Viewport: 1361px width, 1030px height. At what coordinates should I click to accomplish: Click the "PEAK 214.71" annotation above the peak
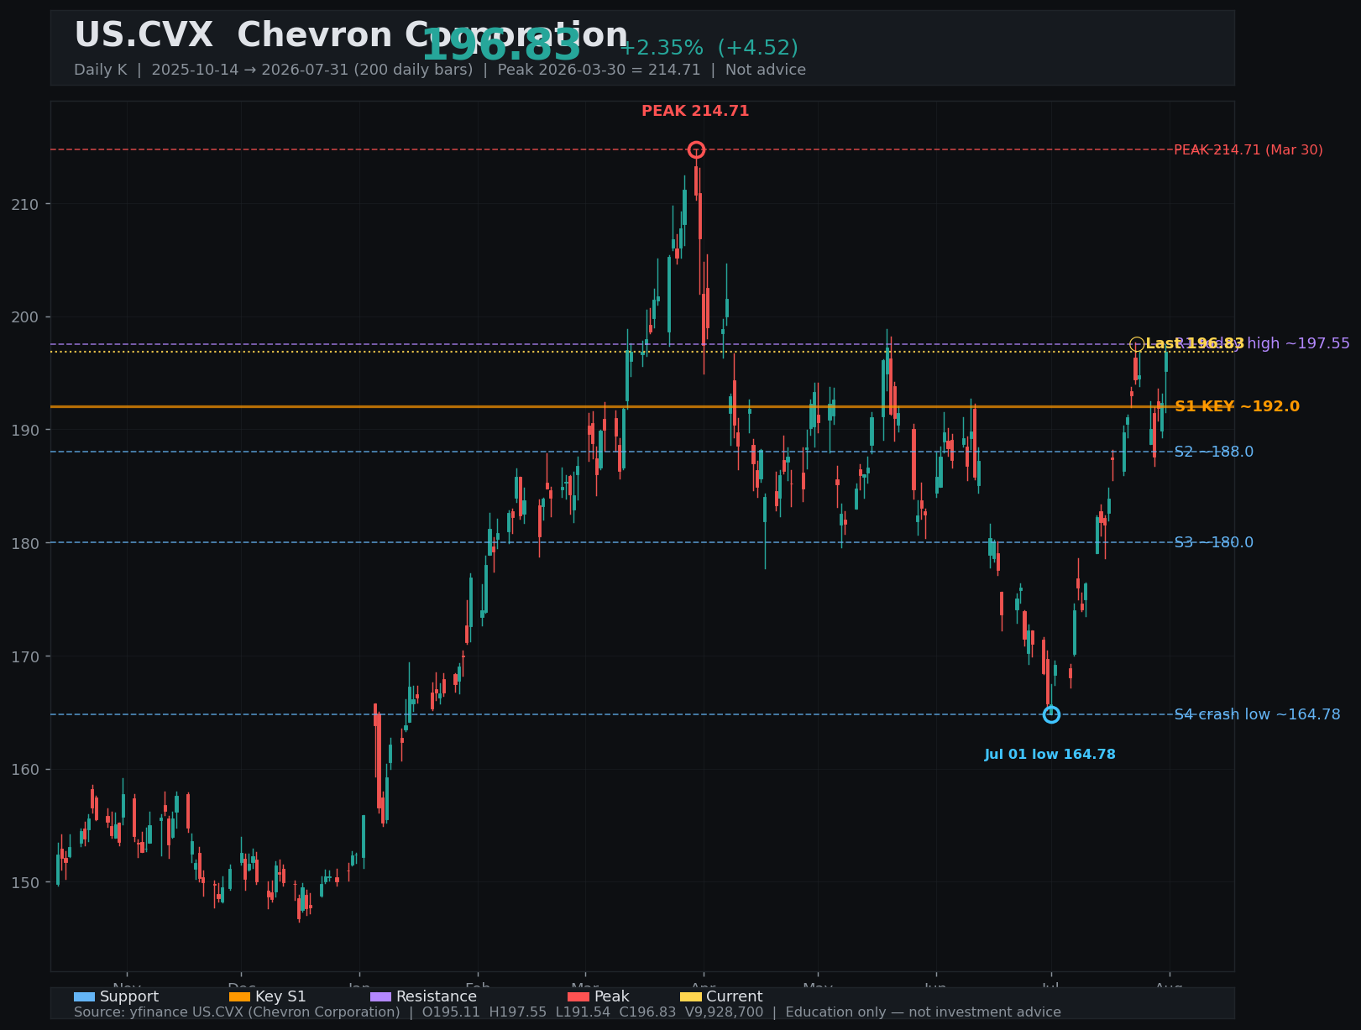click(x=695, y=111)
